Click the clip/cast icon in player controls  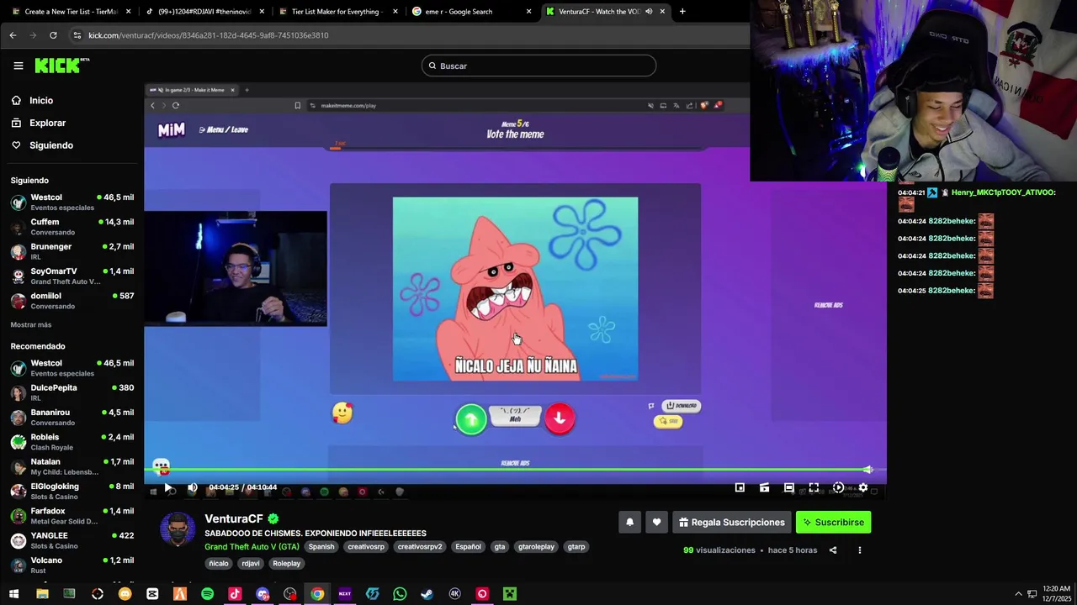(x=764, y=487)
